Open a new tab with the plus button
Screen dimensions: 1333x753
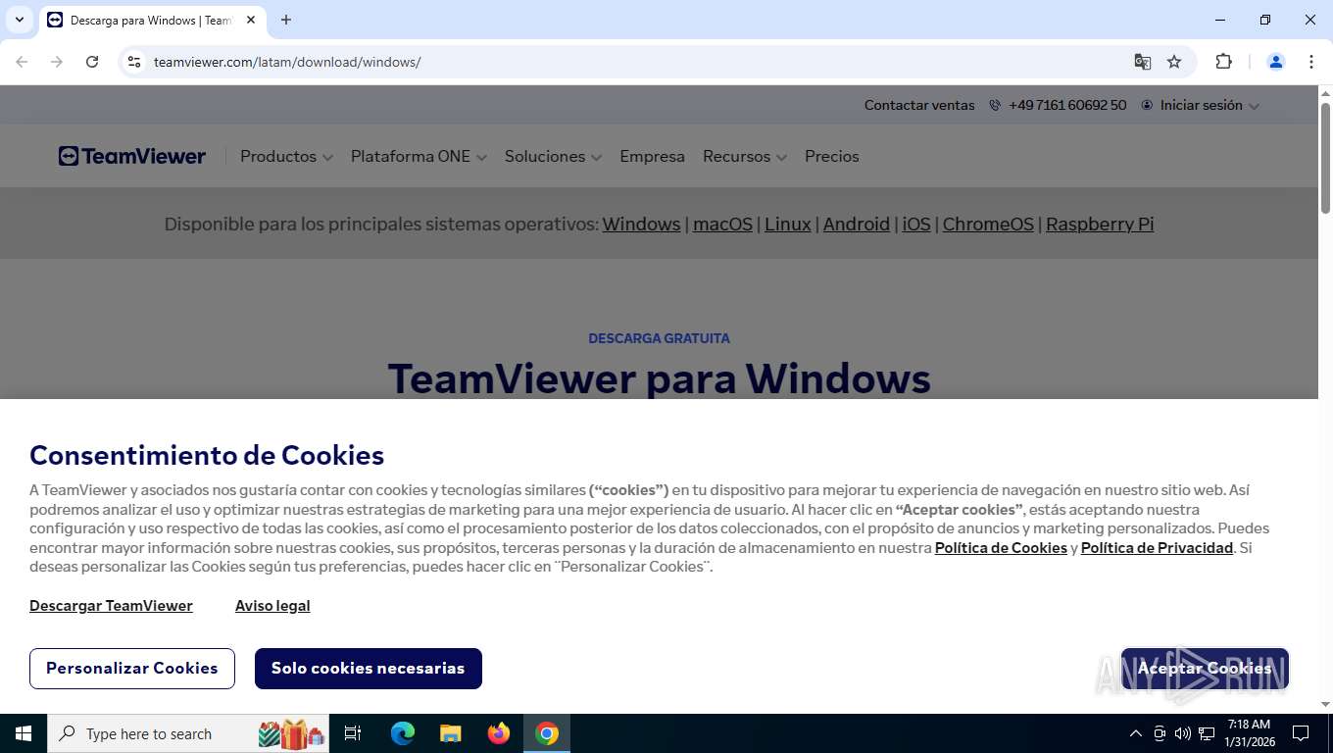click(x=286, y=20)
